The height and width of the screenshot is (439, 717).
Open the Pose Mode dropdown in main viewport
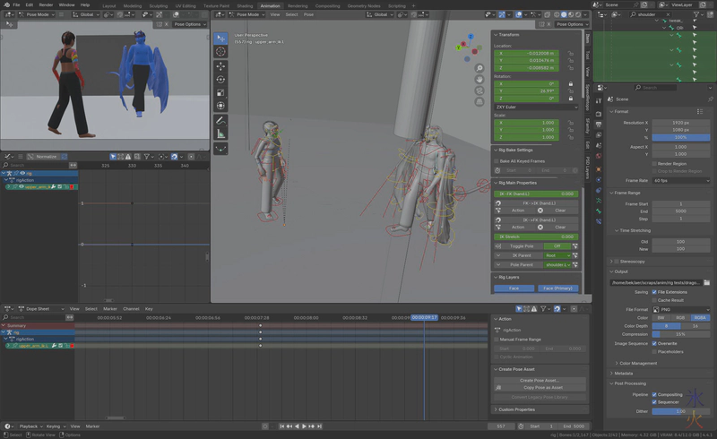(x=247, y=14)
